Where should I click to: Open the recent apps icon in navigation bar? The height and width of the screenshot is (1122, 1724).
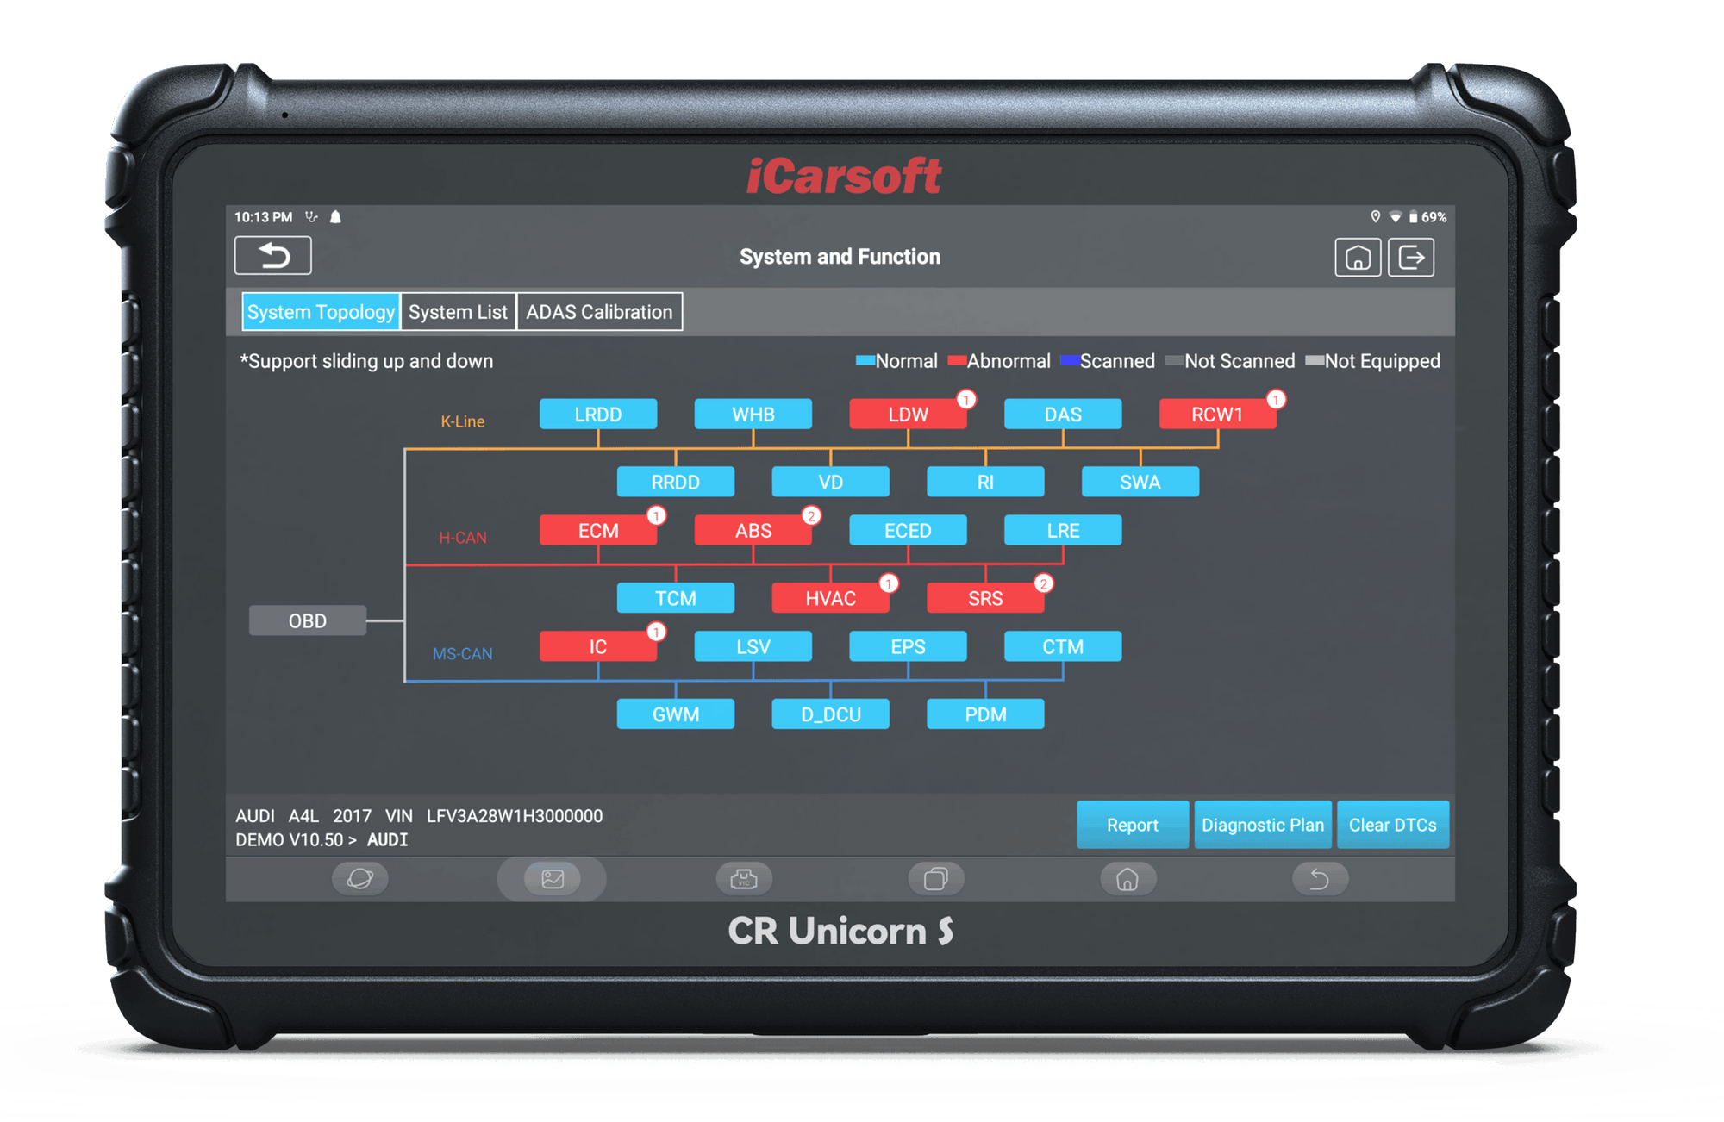(x=936, y=879)
